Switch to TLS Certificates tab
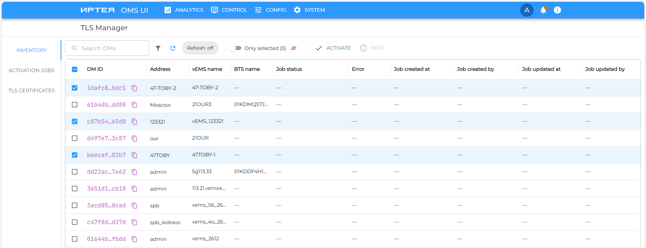 click(32, 91)
